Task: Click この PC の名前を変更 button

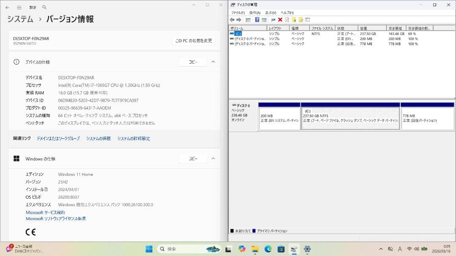Action: point(194,40)
